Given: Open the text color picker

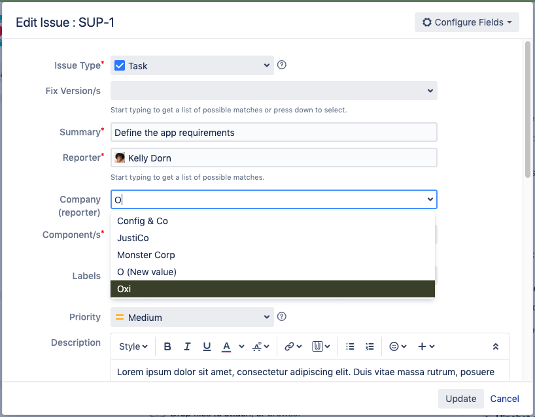Looking at the screenshot, I should coord(227,346).
